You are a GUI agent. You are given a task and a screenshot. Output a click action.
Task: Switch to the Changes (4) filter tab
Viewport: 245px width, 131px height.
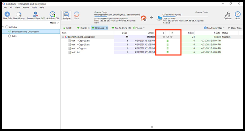point(99,28)
